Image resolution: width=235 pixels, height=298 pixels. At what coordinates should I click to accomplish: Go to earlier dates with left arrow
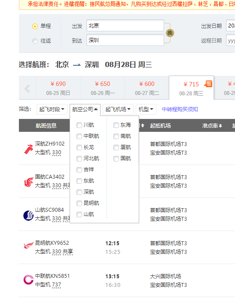coord(27,88)
